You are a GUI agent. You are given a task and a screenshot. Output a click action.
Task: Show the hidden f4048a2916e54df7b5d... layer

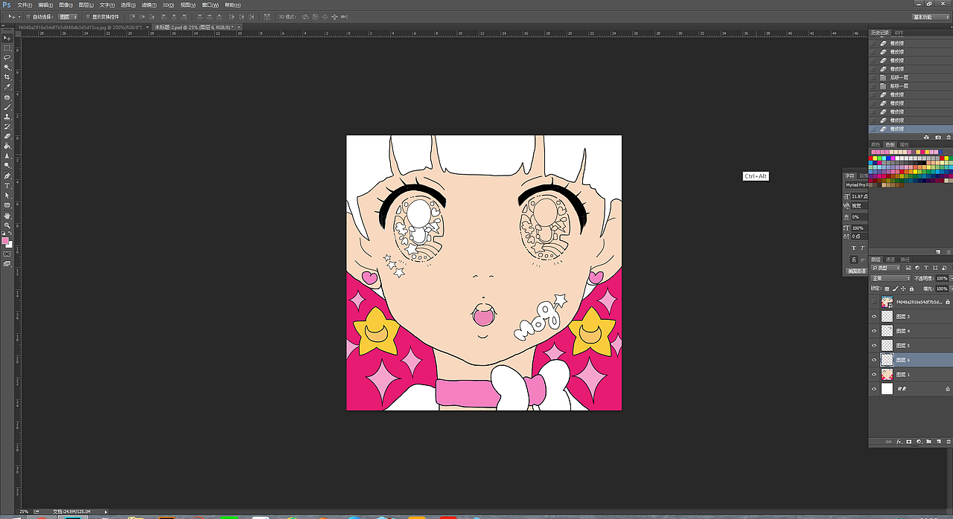pos(874,302)
